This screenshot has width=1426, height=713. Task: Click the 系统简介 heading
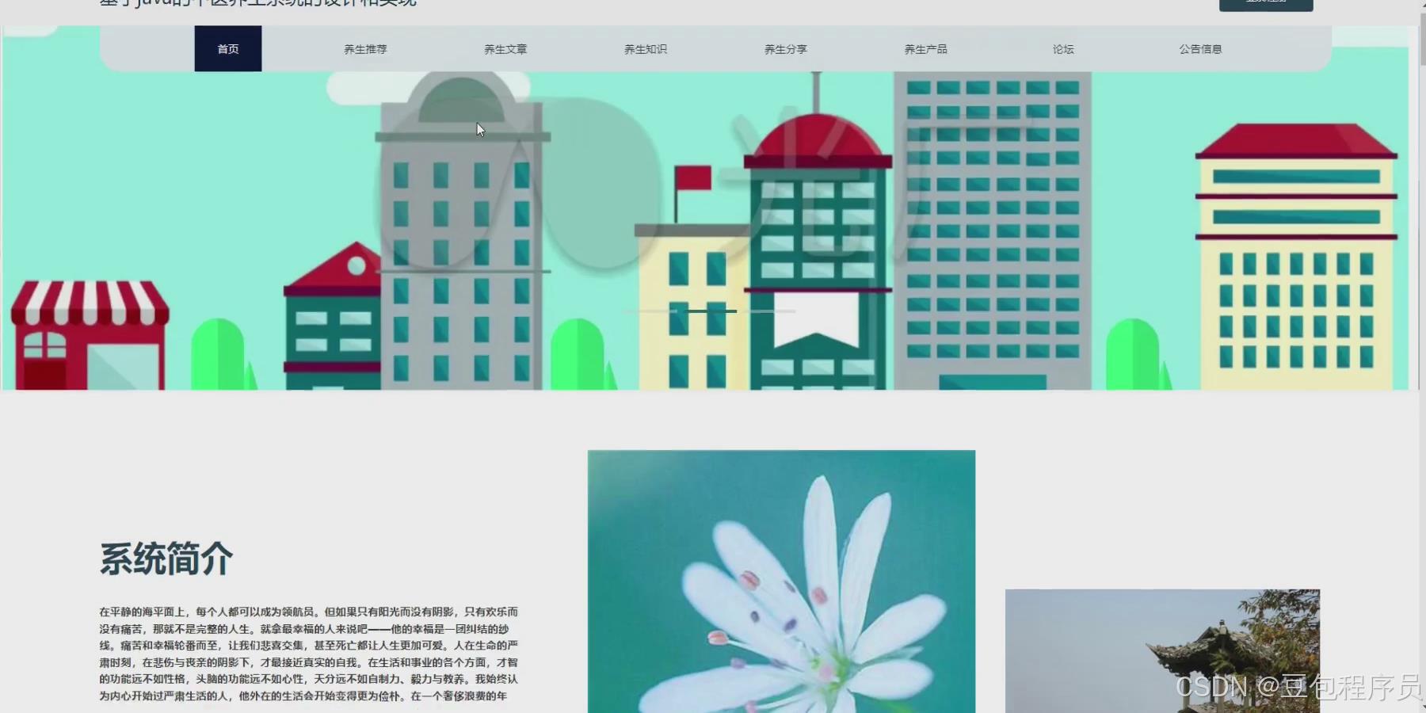coord(165,559)
